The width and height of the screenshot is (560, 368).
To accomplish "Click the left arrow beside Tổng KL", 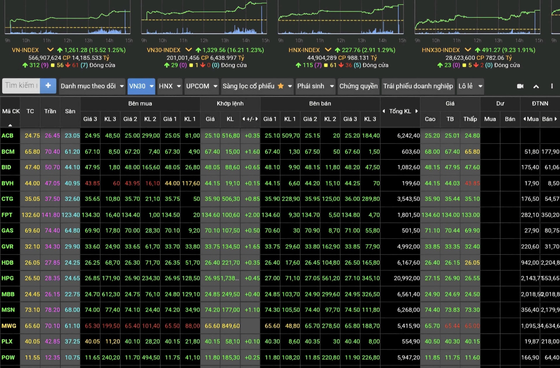I will 384,111.
